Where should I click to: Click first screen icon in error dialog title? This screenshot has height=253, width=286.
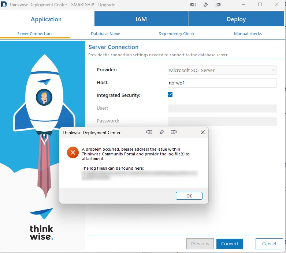[x=149, y=132]
